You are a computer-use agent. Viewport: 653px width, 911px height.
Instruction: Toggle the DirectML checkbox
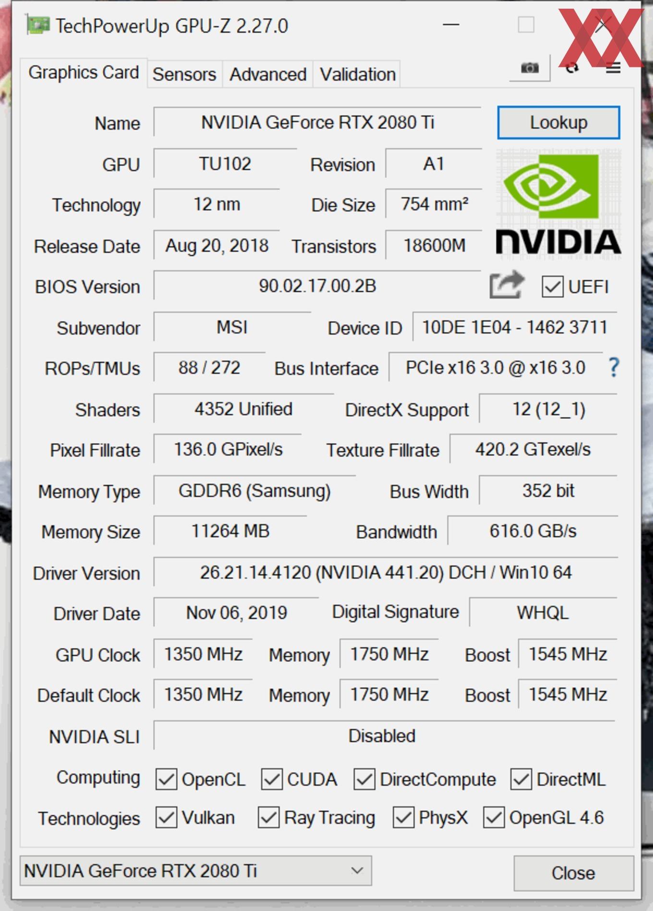(x=521, y=779)
